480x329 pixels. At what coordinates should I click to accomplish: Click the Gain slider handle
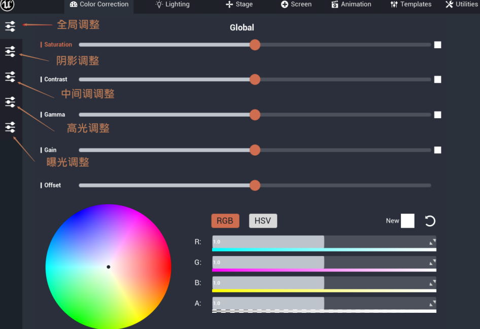(x=255, y=150)
